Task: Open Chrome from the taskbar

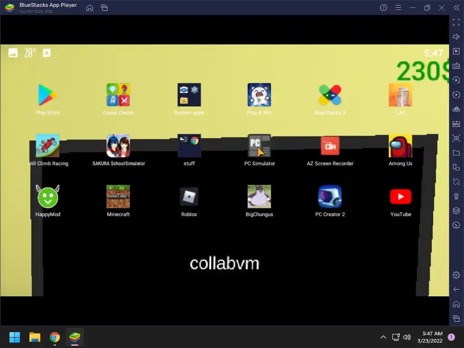Action: (55, 337)
